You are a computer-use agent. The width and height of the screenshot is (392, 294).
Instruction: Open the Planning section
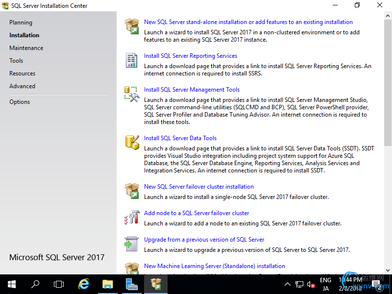21,23
